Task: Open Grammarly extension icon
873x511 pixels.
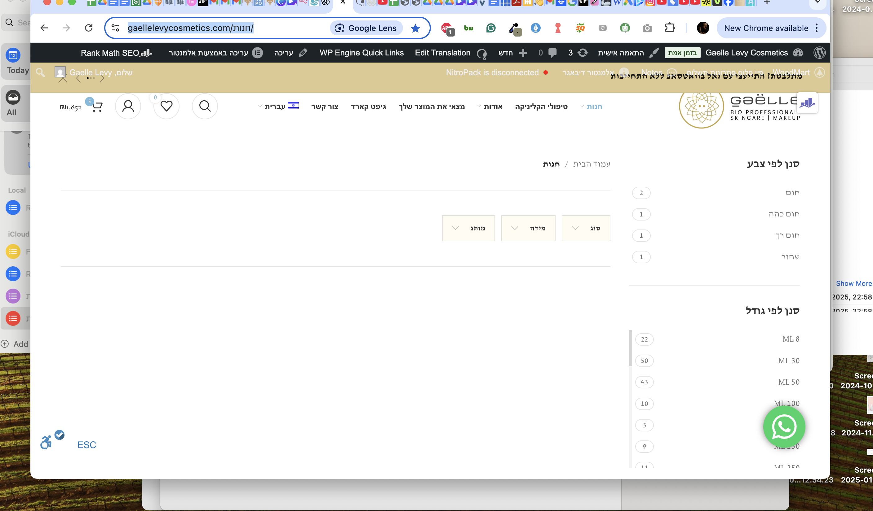Action: click(491, 28)
